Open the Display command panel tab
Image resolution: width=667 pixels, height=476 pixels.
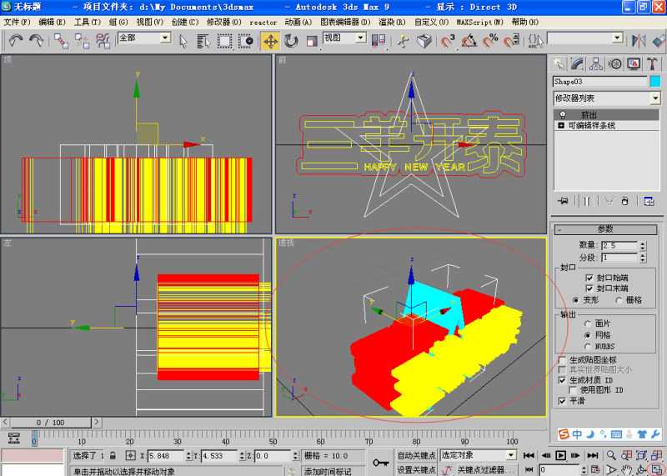pos(634,64)
